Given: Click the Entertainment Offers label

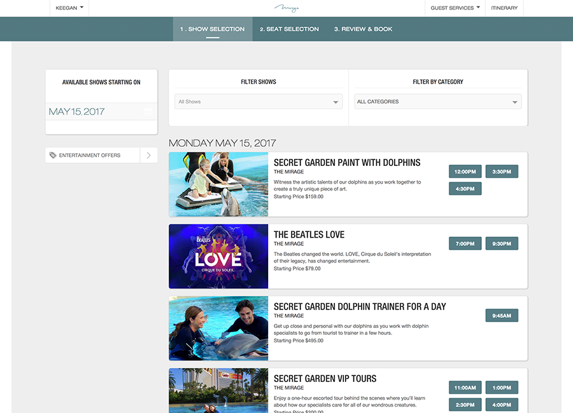Looking at the screenshot, I should coord(90,155).
